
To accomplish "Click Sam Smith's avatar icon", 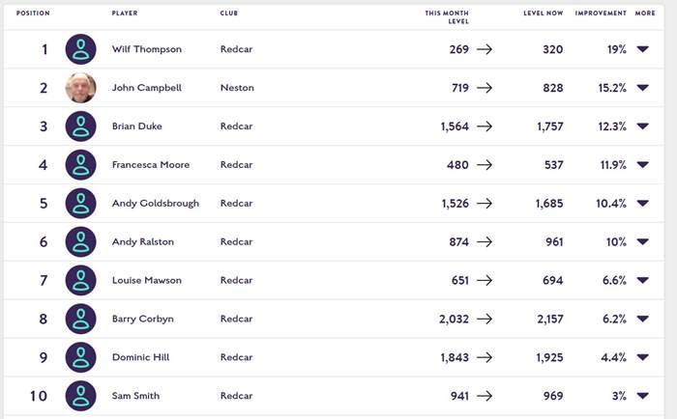I will point(80,396).
